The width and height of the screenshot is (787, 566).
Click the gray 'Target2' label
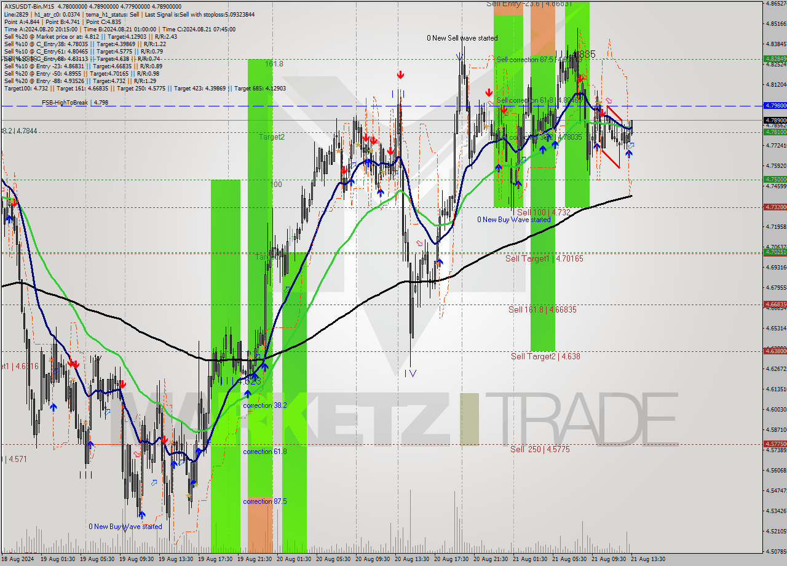pyautogui.click(x=271, y=137)
